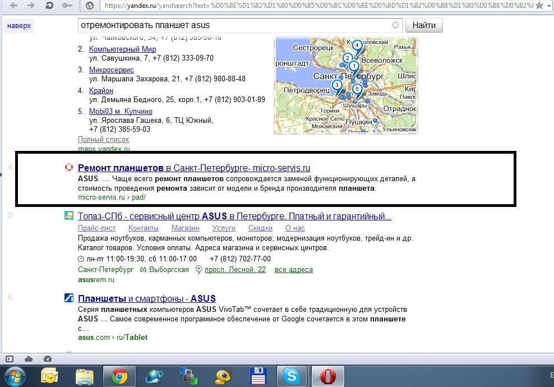Open the asus.com ru/Tablet green URL
Image resolution: width=554 pixels, height=387 pixels.
point(113,337)
